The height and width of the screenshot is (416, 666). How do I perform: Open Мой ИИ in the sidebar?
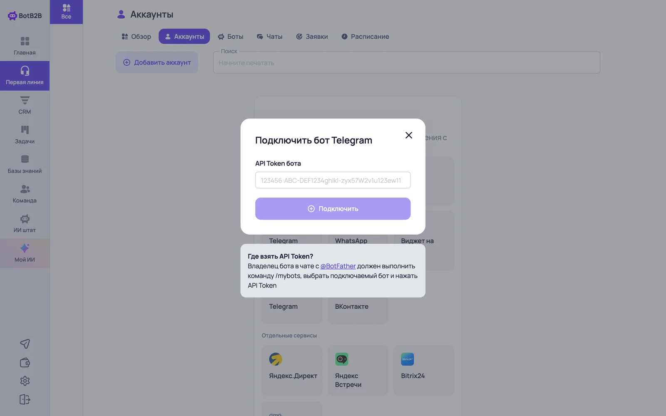tap(25, 253)
